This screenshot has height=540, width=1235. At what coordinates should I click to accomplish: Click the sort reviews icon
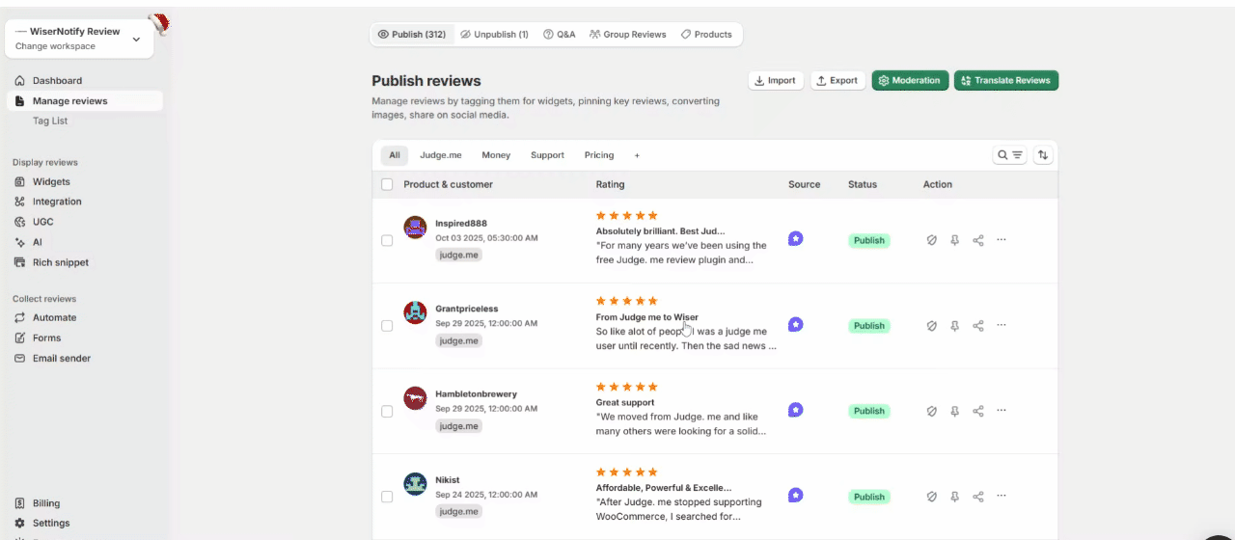[1043, 155]
